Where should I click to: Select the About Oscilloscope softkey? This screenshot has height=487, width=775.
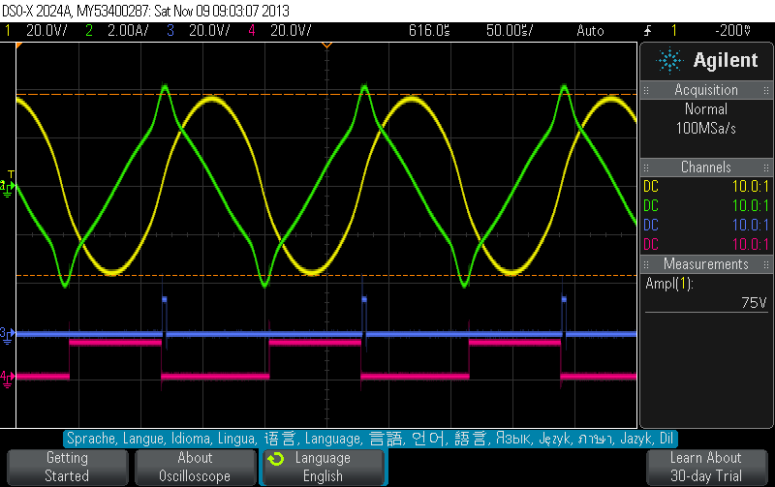click(x=196, y=467)
